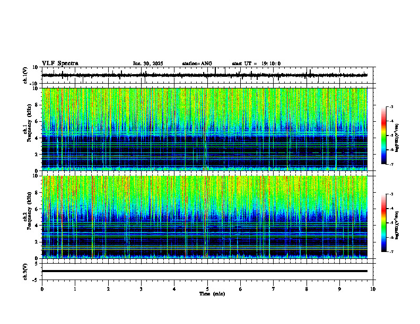Click time-axis tick label "8"

pyautogui.click(x=307, y=289)
